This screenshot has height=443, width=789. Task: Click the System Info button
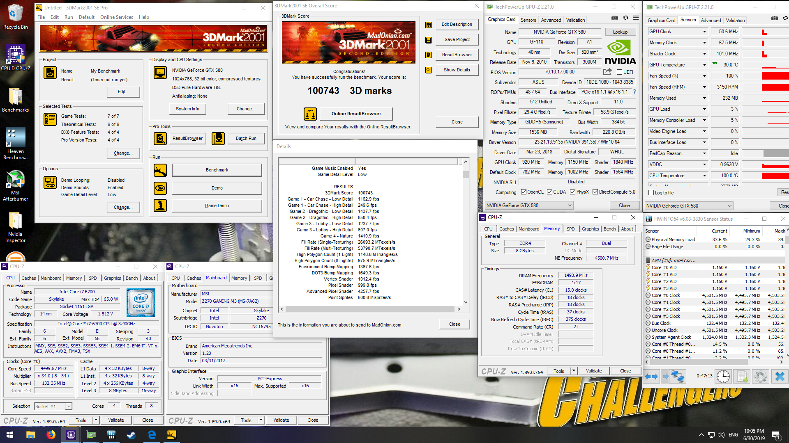coord(187,109)
